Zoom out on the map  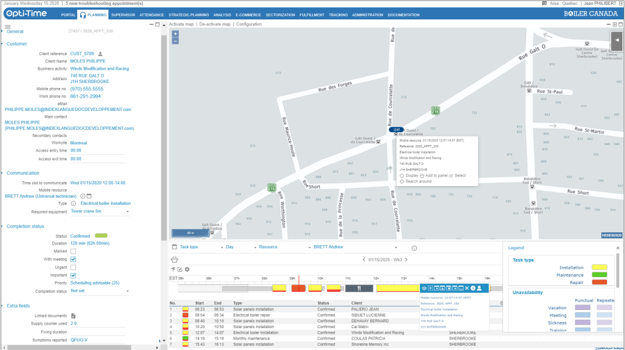[x=175, y=41]
